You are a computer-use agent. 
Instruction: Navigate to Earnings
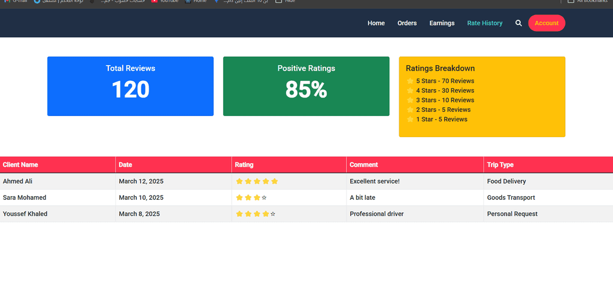pyautogui.click(x=442, y=23)
